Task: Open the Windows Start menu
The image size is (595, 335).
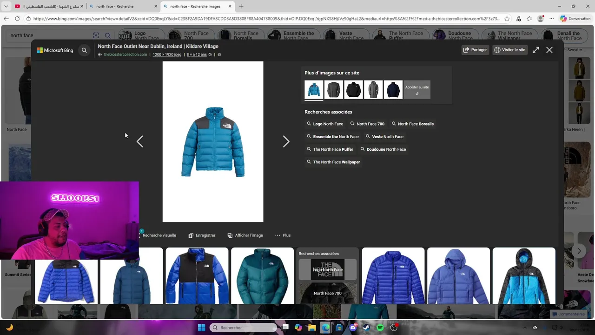Action: point(201,328)
